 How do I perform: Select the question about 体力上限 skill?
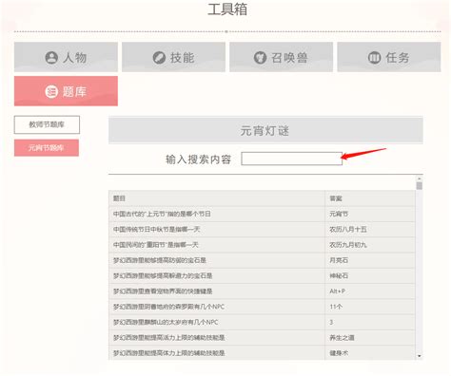pyautogui.click(x=169, y=353)
